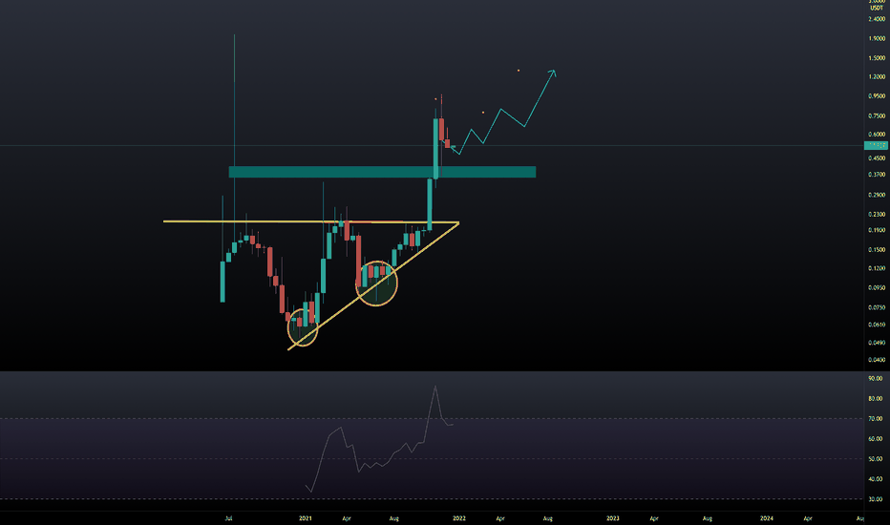
Task: Select the Aug label between 2021 and 2022
Action: click(394, 518)
